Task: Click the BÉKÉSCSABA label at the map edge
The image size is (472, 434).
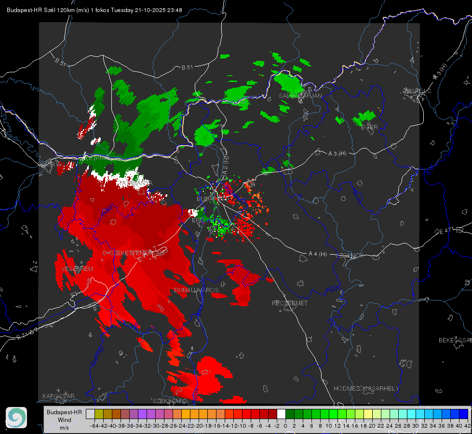Action: coord(455,340)
